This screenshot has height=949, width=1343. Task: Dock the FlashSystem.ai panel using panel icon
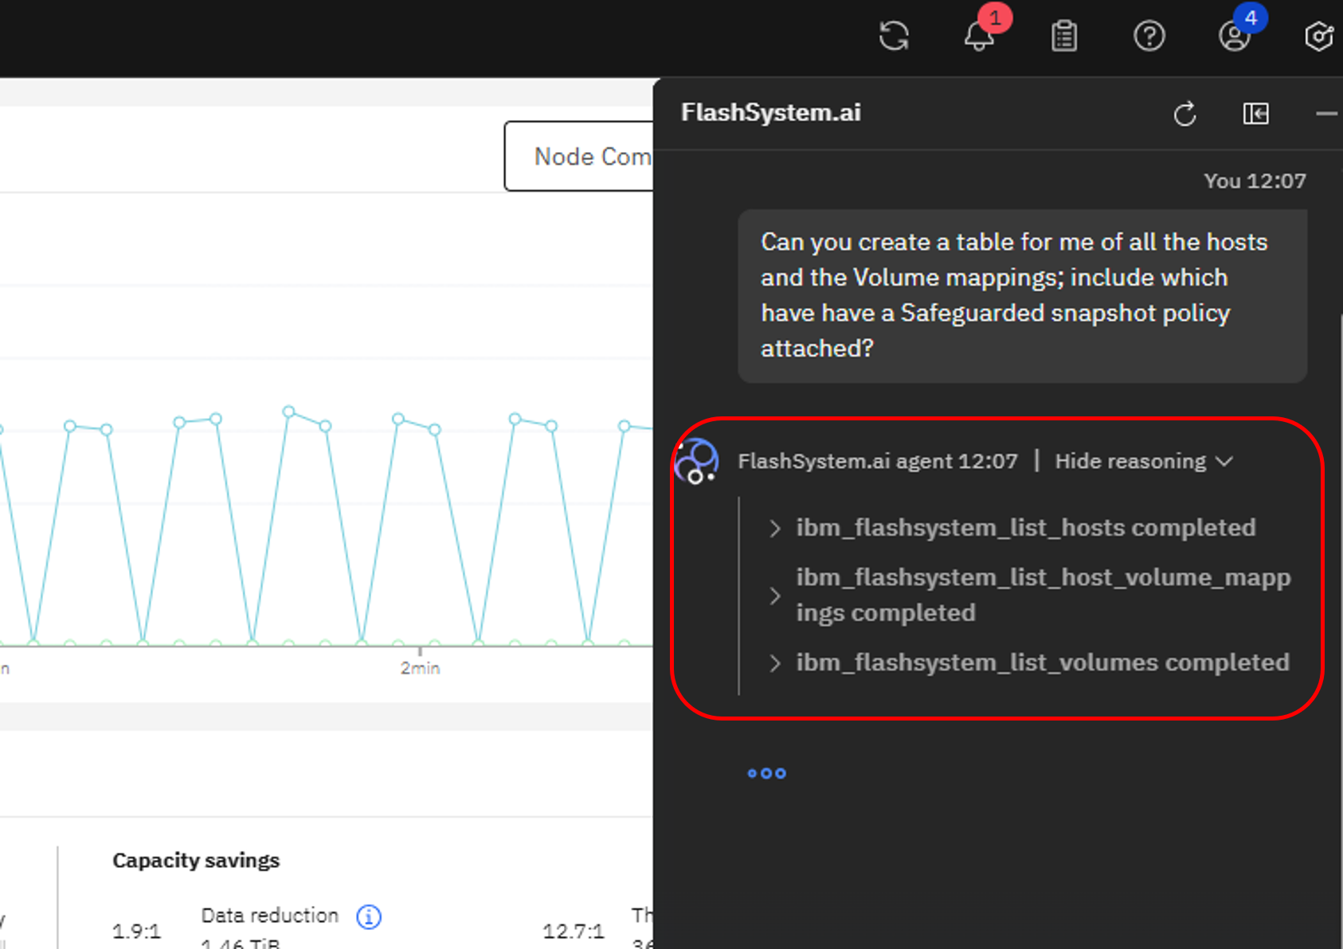(1256, 114)
